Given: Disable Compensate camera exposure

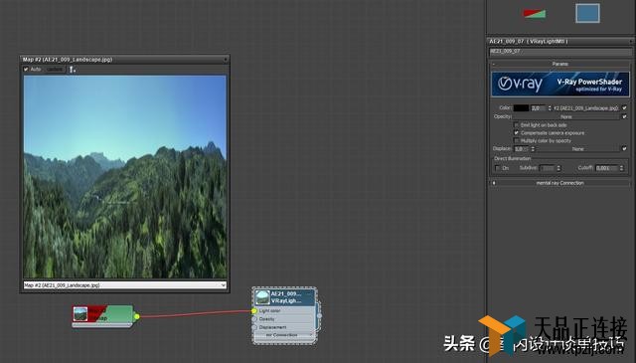Looking at the screenshot, I should pos(517,133).
